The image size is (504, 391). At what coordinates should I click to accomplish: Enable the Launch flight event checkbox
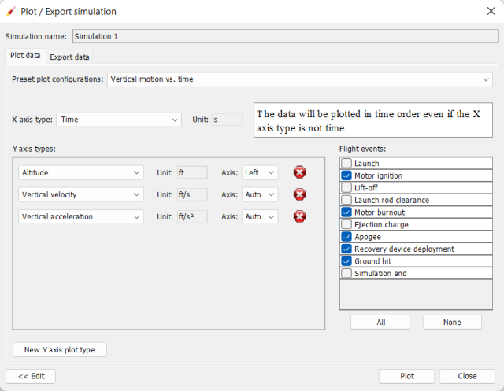346,164
